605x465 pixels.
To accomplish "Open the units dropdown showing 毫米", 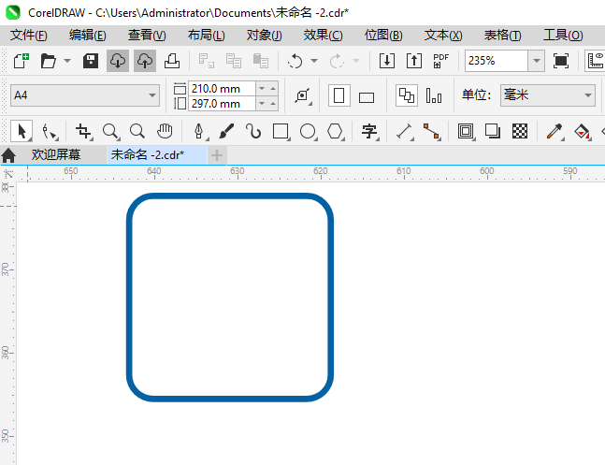I will 587,95.
